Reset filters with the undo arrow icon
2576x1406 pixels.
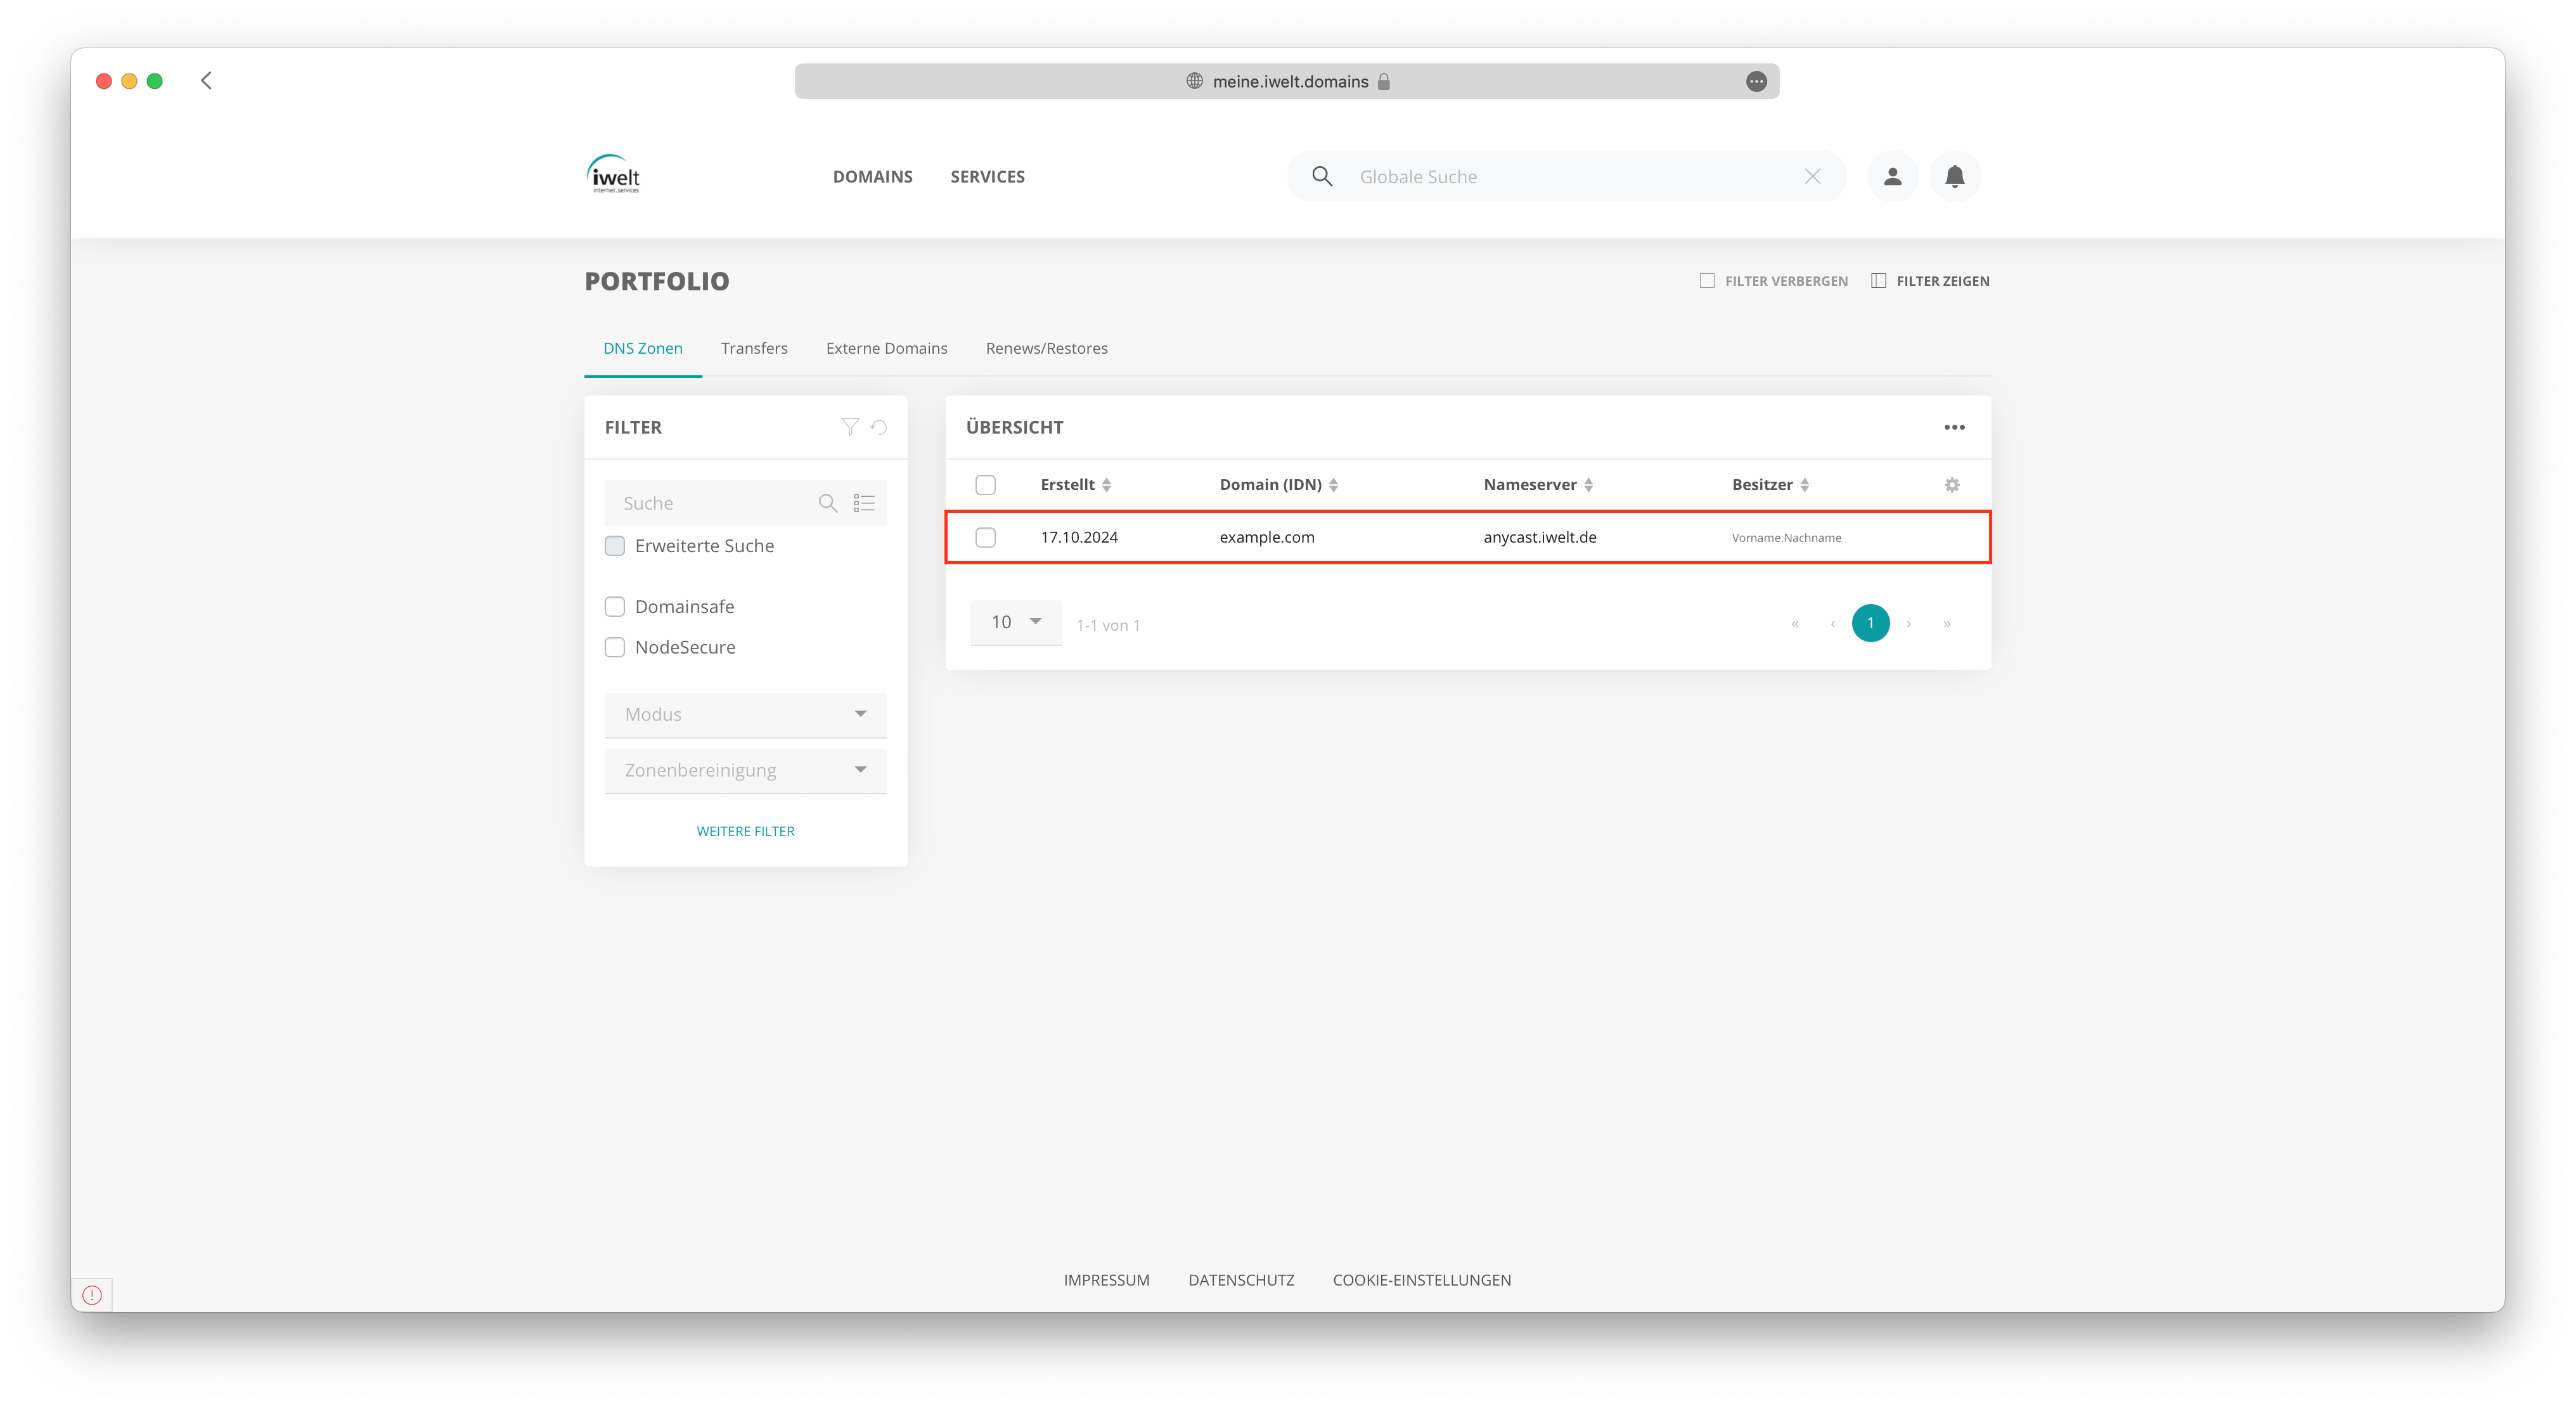click(x=879, y=427)
